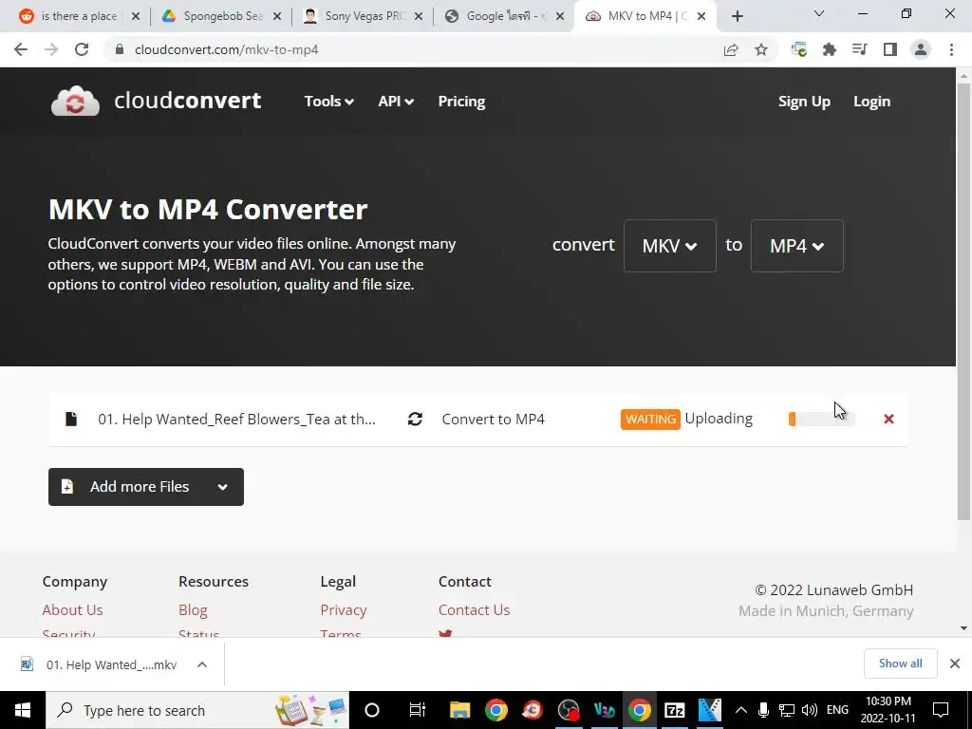Open the MKV source format dropdown
972x729 pixels.
pyautogui.click(x=669, y=246)
